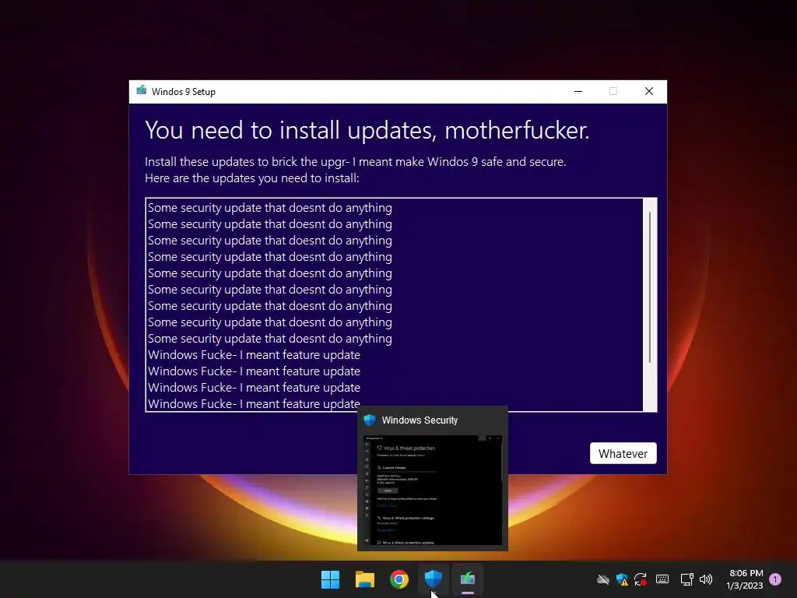Click Windows Security shield taskbar icon
The height and width of the screenshot is (598, 797).
[433, 579]
